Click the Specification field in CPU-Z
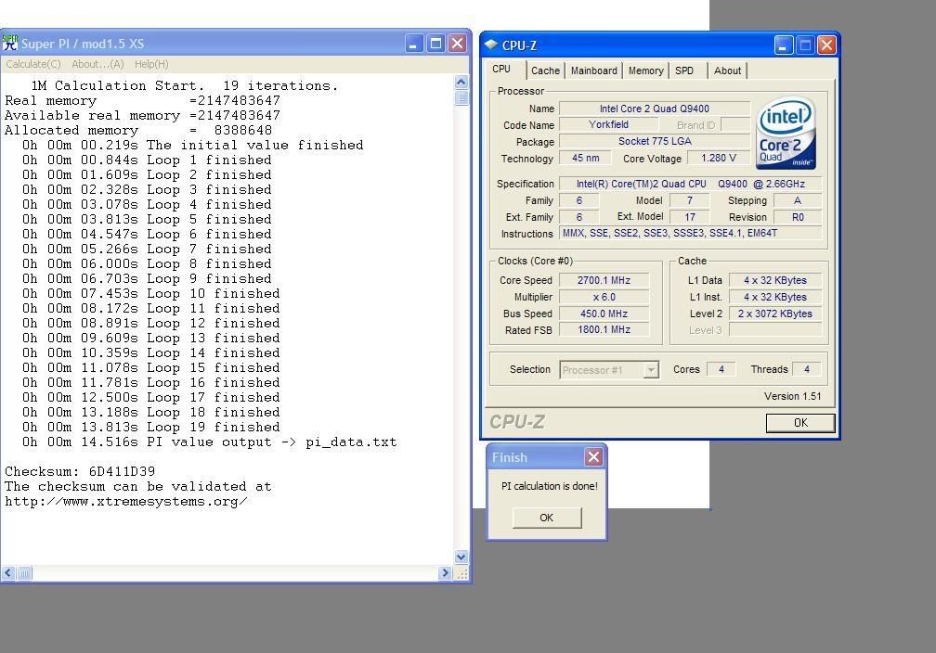 691,184
